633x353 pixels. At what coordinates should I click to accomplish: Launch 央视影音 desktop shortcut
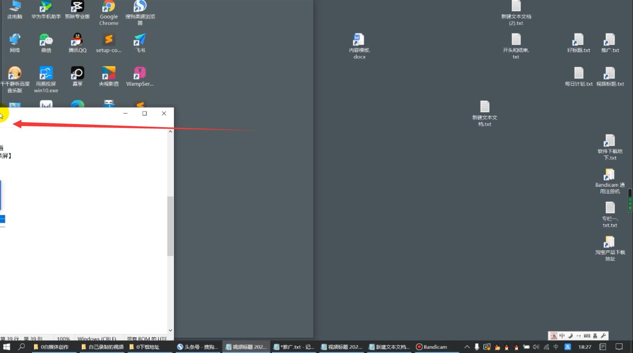click(109, 76)
